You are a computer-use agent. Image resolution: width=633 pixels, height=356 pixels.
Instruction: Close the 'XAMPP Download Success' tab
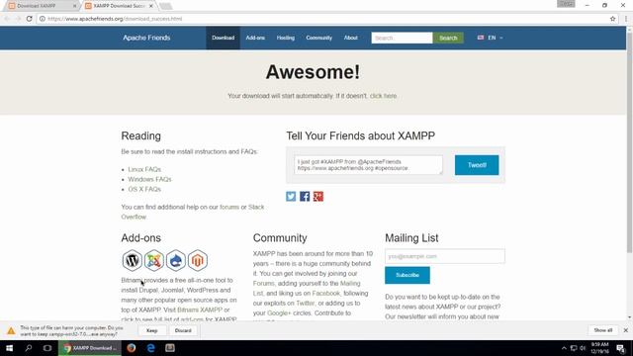pyautogui.click(x=151, y=6)
